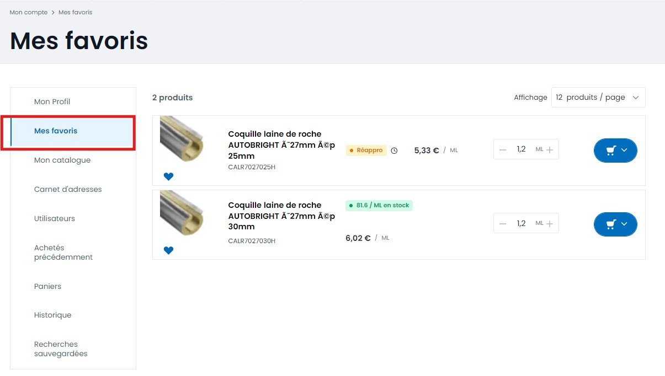Increase quantity of the 25mm coquille
Screen dimensions: 665x376
(x=550, y=150)
